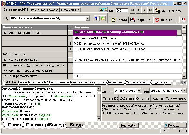The width and height of the screenshot is (189, 135).
Task: Click the MFN number input field
Action: [122, 11]
